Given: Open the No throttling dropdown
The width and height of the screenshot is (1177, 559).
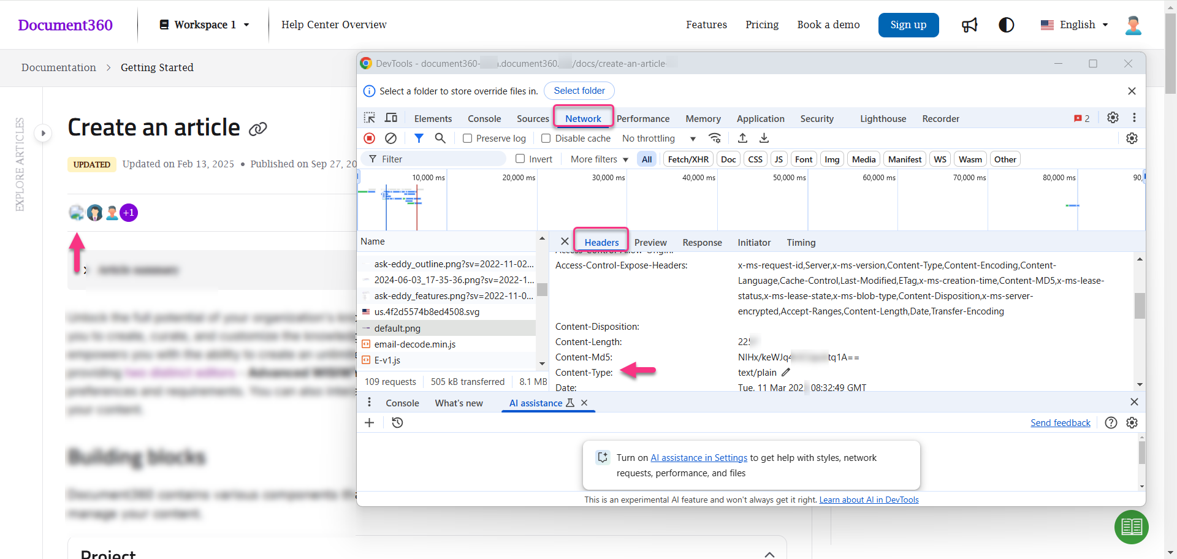Looking at the screenshot, I should click(x=659, y=139).
